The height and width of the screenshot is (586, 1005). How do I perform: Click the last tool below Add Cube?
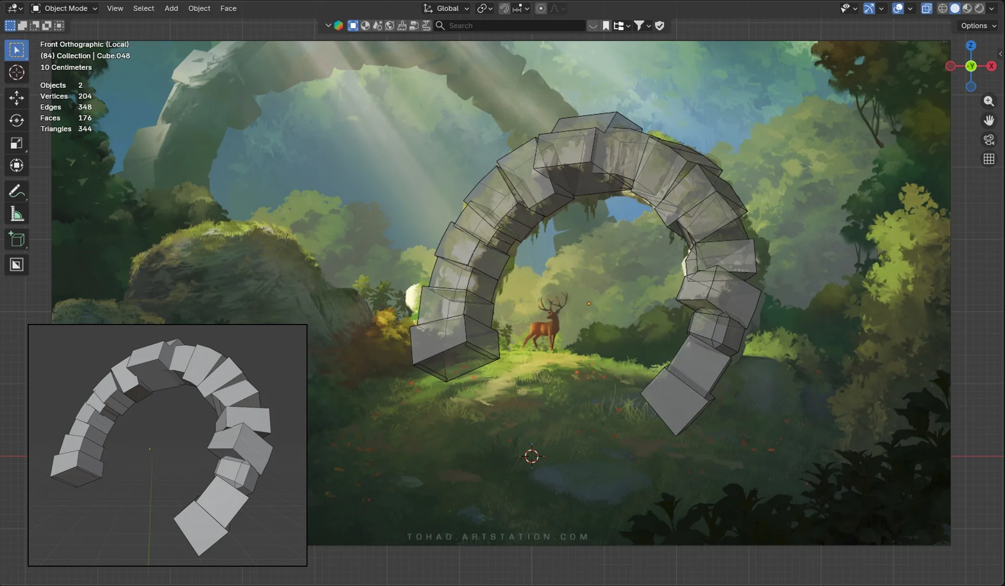click(17, 265)
